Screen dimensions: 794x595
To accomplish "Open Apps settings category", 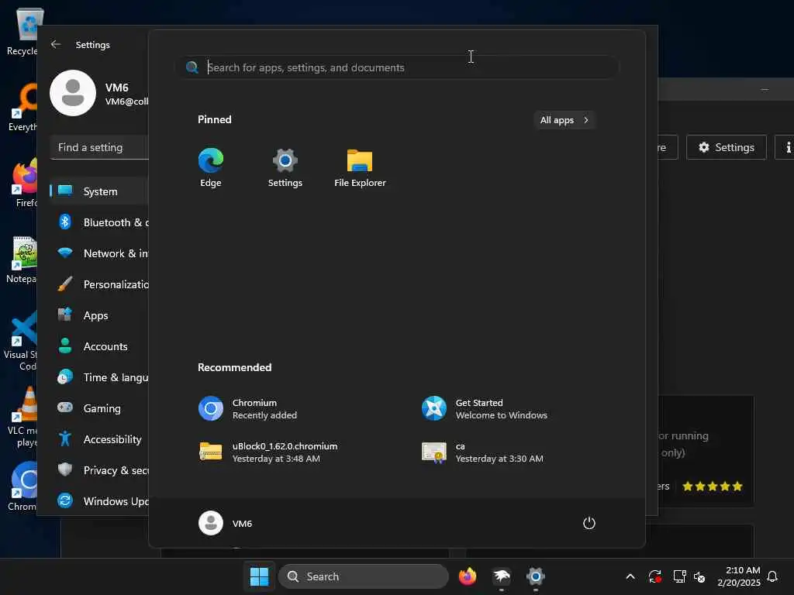I will pyautogui.click(x=100, y=315).
